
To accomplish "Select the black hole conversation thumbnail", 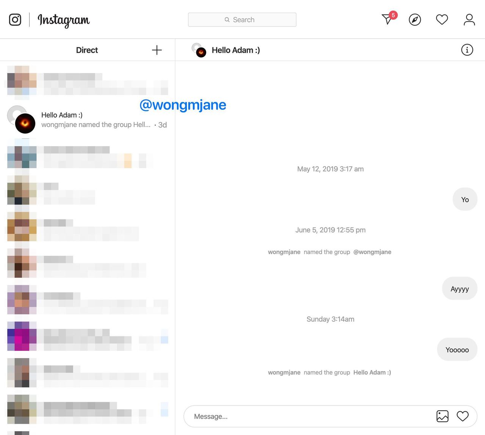I will (x=25, y=123).
